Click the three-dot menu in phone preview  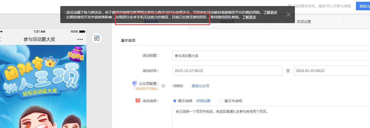[80, 39]
